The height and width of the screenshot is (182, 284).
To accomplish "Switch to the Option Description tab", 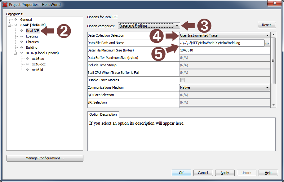I will 103,114.
